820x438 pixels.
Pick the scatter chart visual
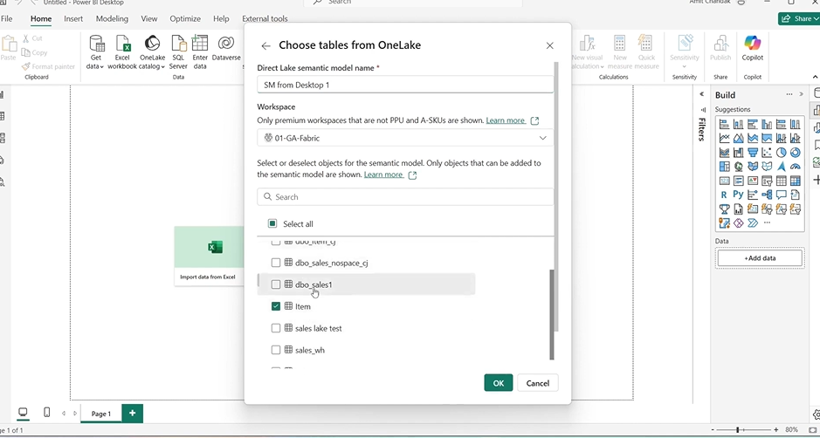tap(767, 153)
